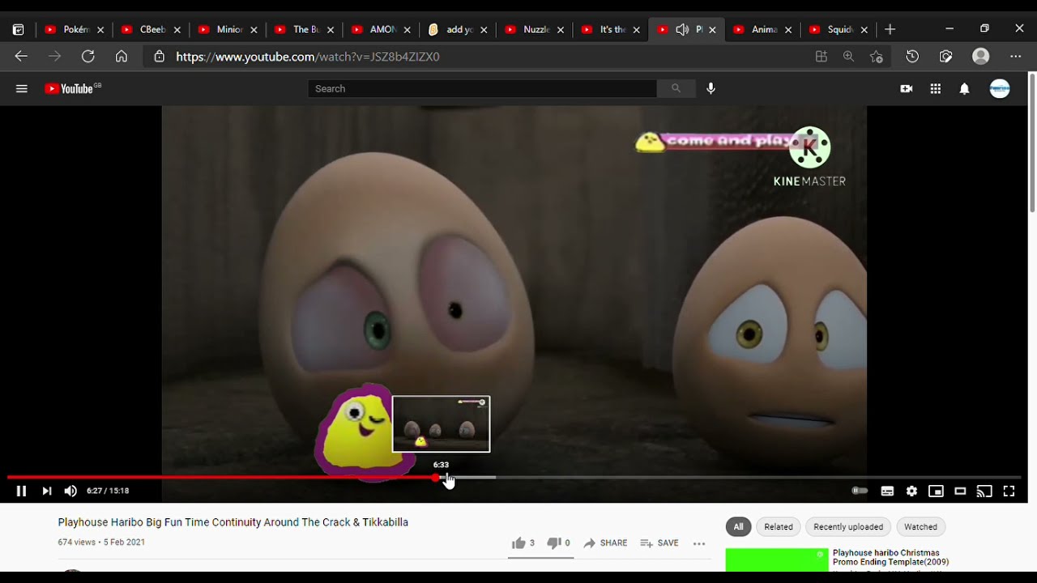Open browser Collections icon
The width and height of the screenshot is (1037, 583).
point(945,57)
